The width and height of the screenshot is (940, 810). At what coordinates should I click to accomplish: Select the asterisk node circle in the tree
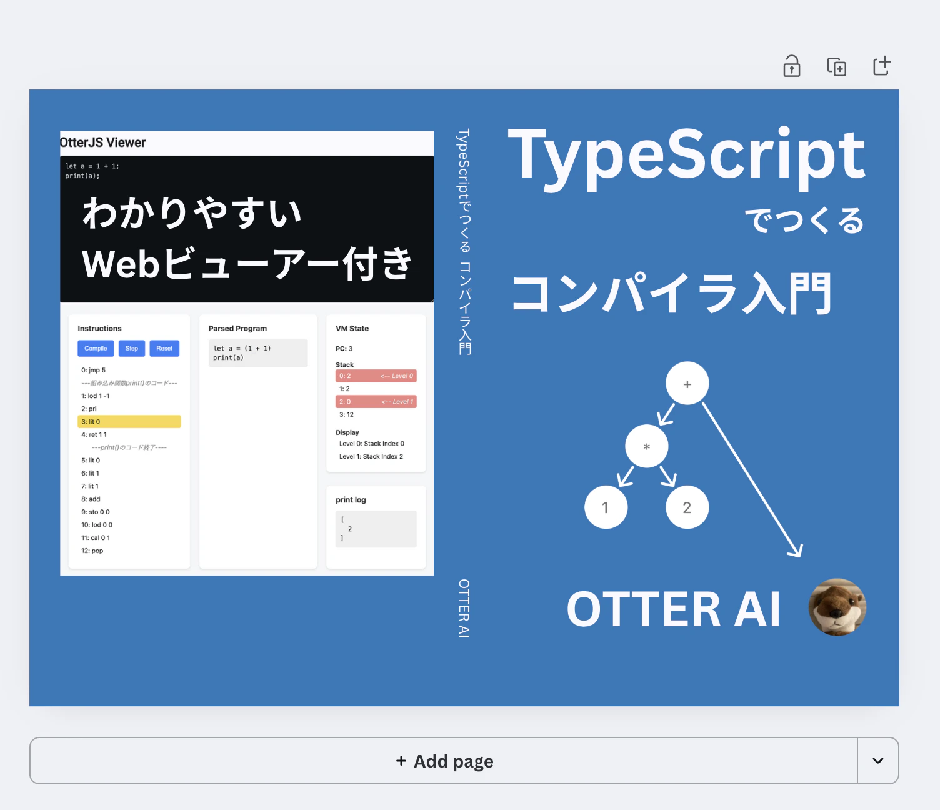click(647, 446)
